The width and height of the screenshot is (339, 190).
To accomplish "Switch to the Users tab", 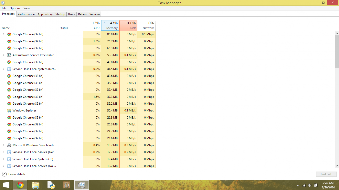I will point(71,14).
